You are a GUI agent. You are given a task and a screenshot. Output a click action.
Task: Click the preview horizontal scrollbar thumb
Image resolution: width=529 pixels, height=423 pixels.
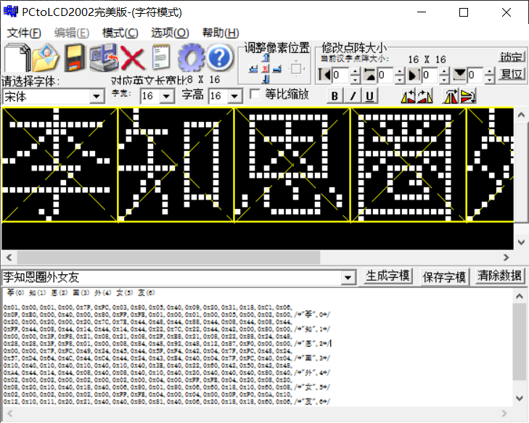168,258
